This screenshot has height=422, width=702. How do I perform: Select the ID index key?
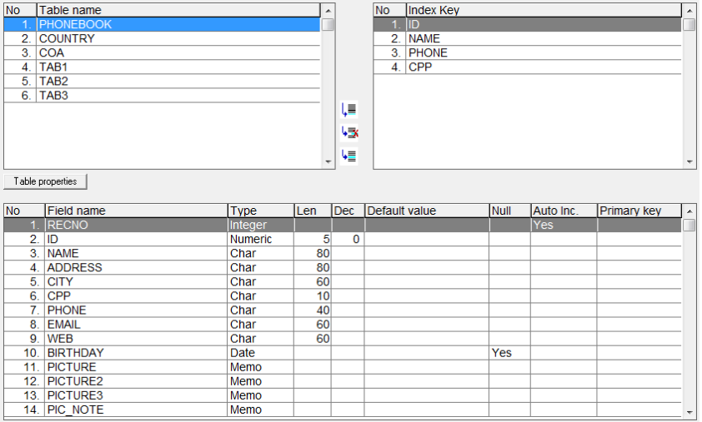pos(528,25)
